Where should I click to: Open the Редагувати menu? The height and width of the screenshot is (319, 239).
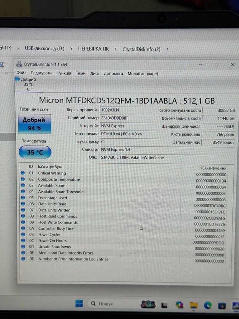pyautogui.click(x=41, y=73)
